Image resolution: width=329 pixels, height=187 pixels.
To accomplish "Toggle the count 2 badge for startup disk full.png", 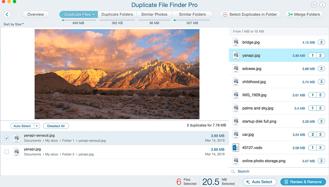I will click(x=321, y=121).
